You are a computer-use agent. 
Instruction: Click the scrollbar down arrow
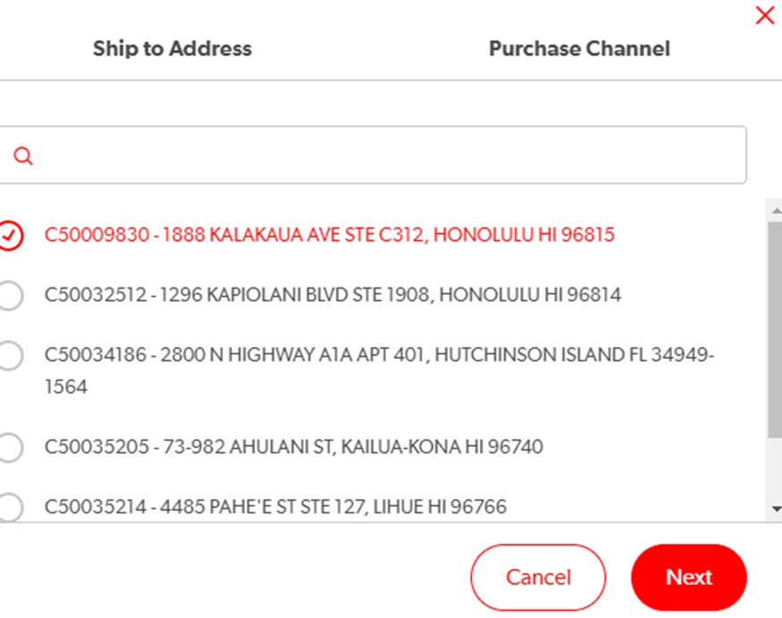coord(774,510)
